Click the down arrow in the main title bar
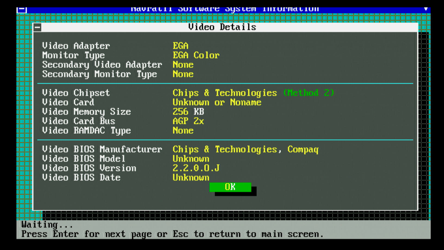 tap(426, 9)
